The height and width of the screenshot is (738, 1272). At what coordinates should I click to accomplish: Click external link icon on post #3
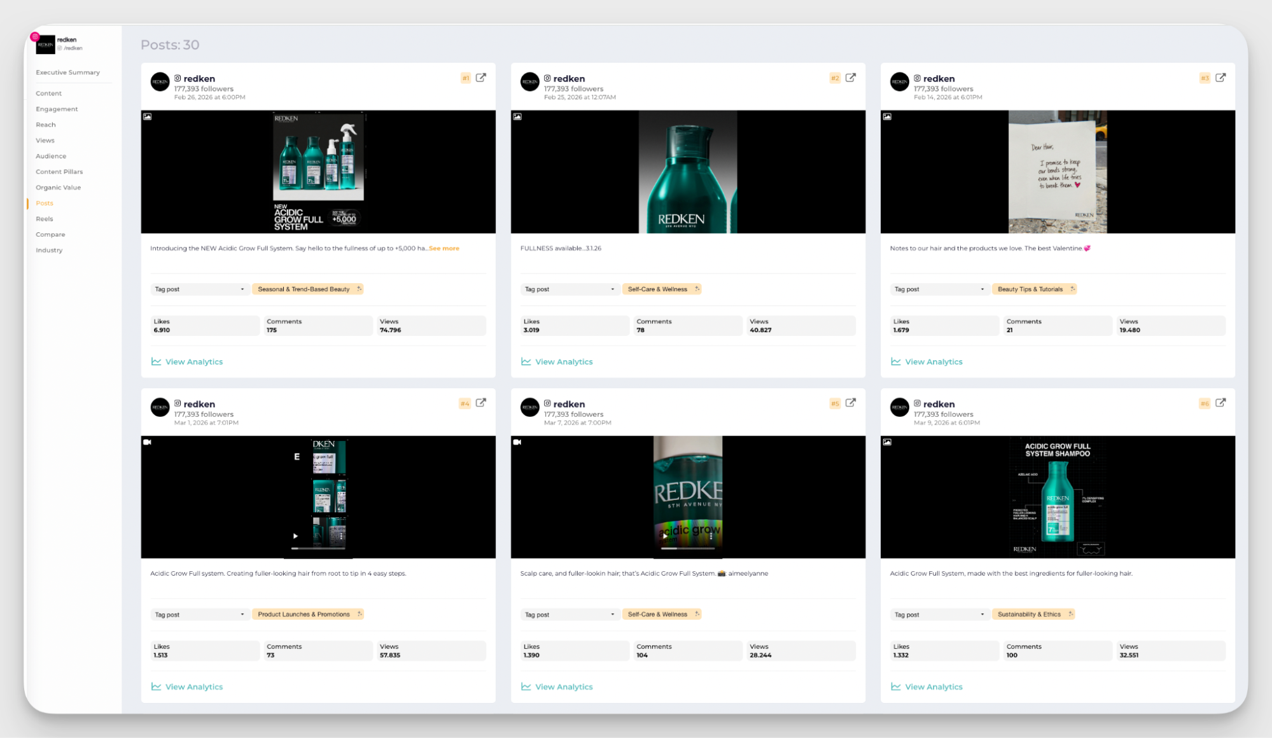tap(1220, 78)
